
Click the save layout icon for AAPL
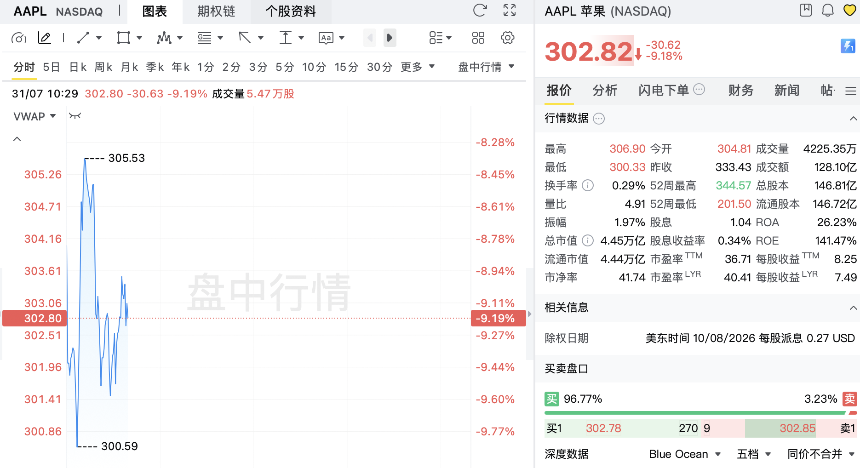pyautogui.click(x=806, y=10)
